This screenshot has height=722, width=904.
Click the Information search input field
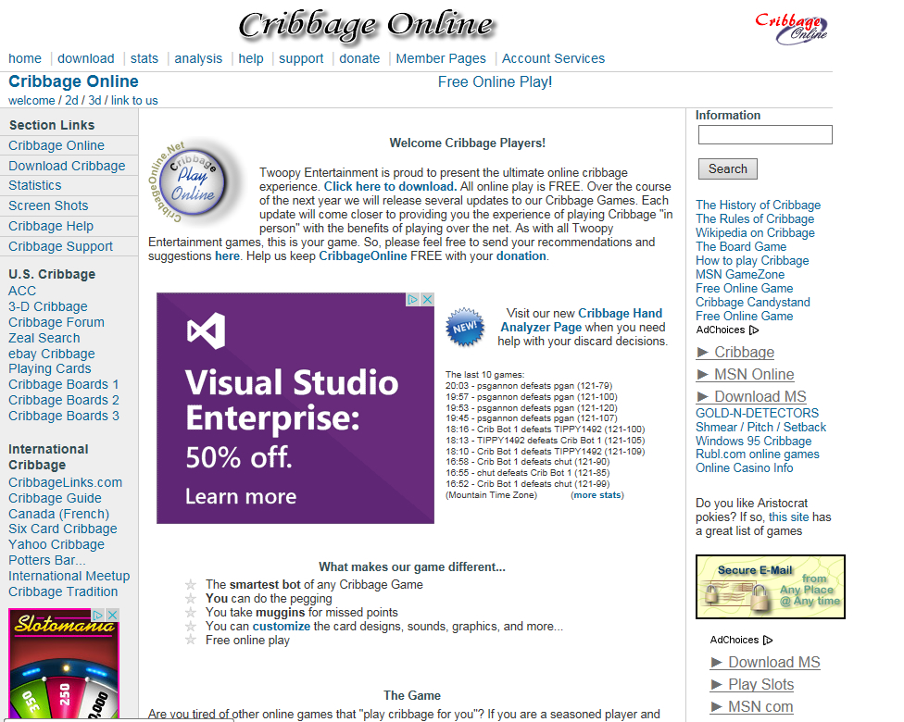765,135
